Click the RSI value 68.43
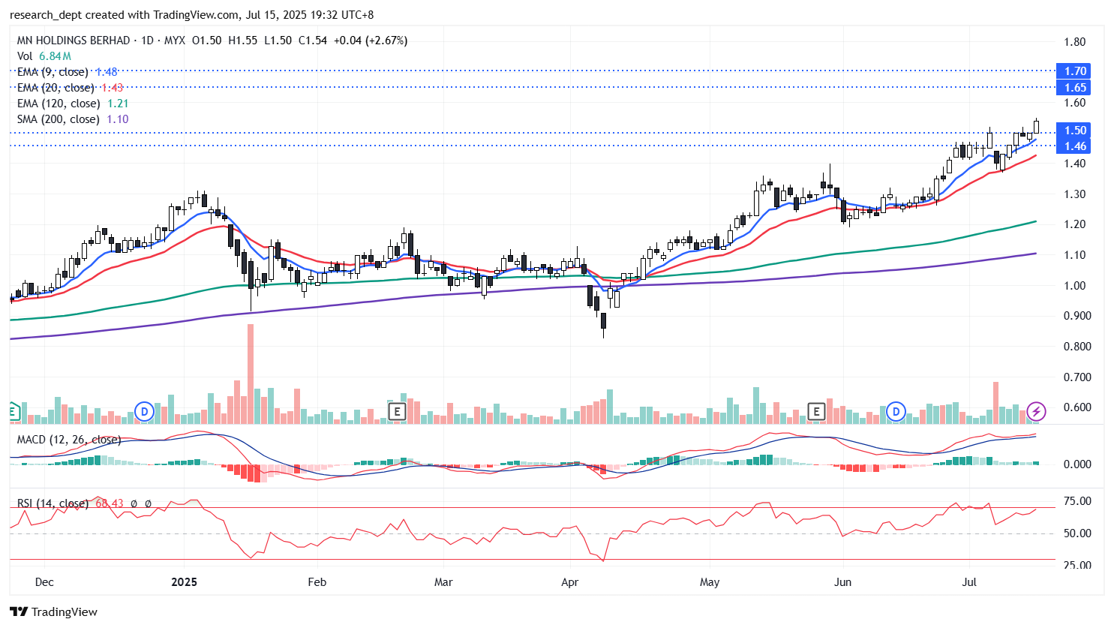Screen dimensions: 1114x628 click(110, 503)
